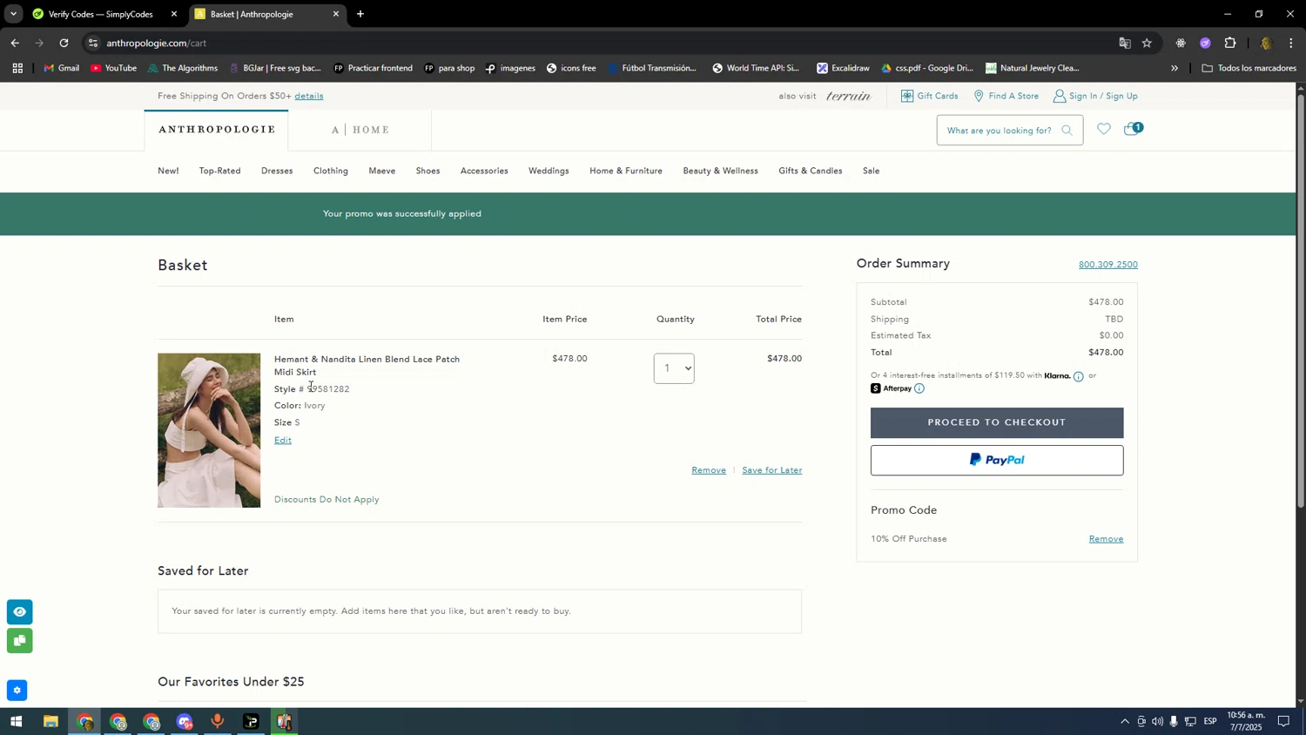Click free shipping details link
The width and height of the screenshot is (1306, 735).
(x=309, y=96)
